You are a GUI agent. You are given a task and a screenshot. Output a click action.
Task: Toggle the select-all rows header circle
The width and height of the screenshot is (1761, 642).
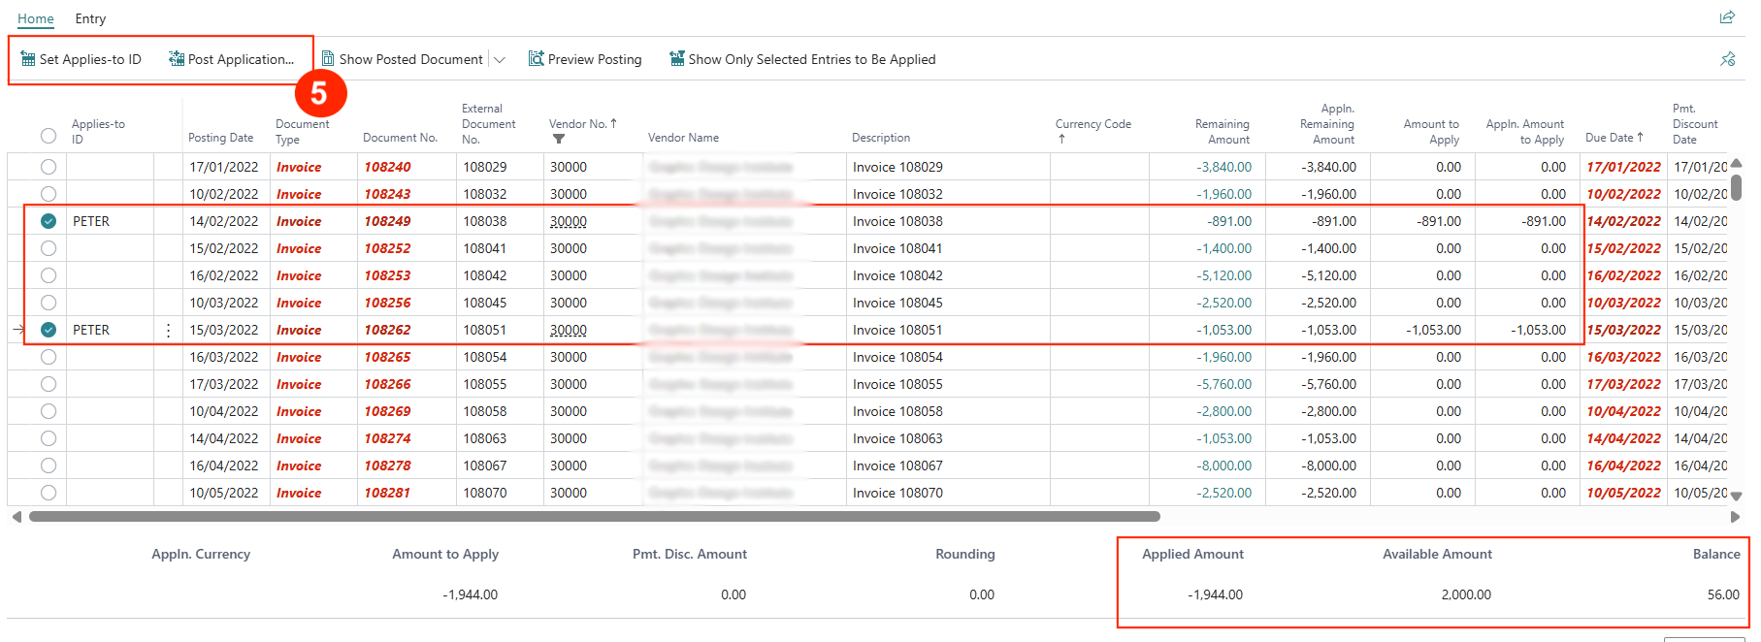point(49,136)
